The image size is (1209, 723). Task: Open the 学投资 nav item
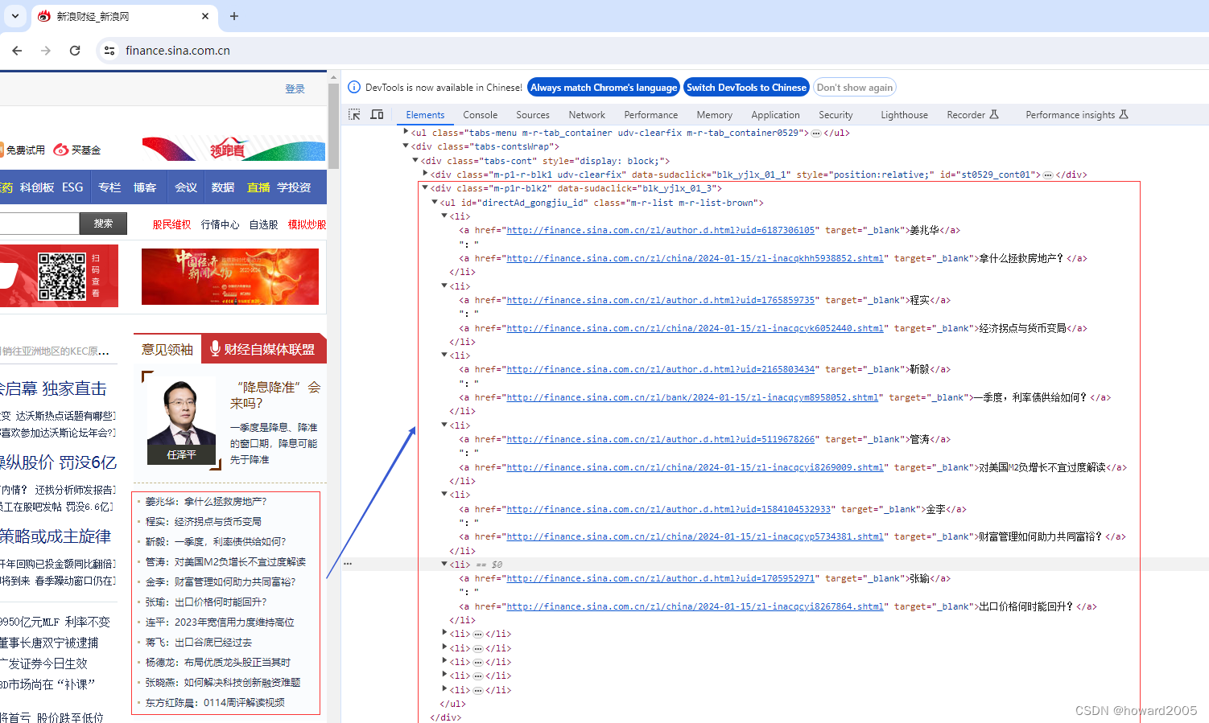pyautogui.click(x=294, y=187)
